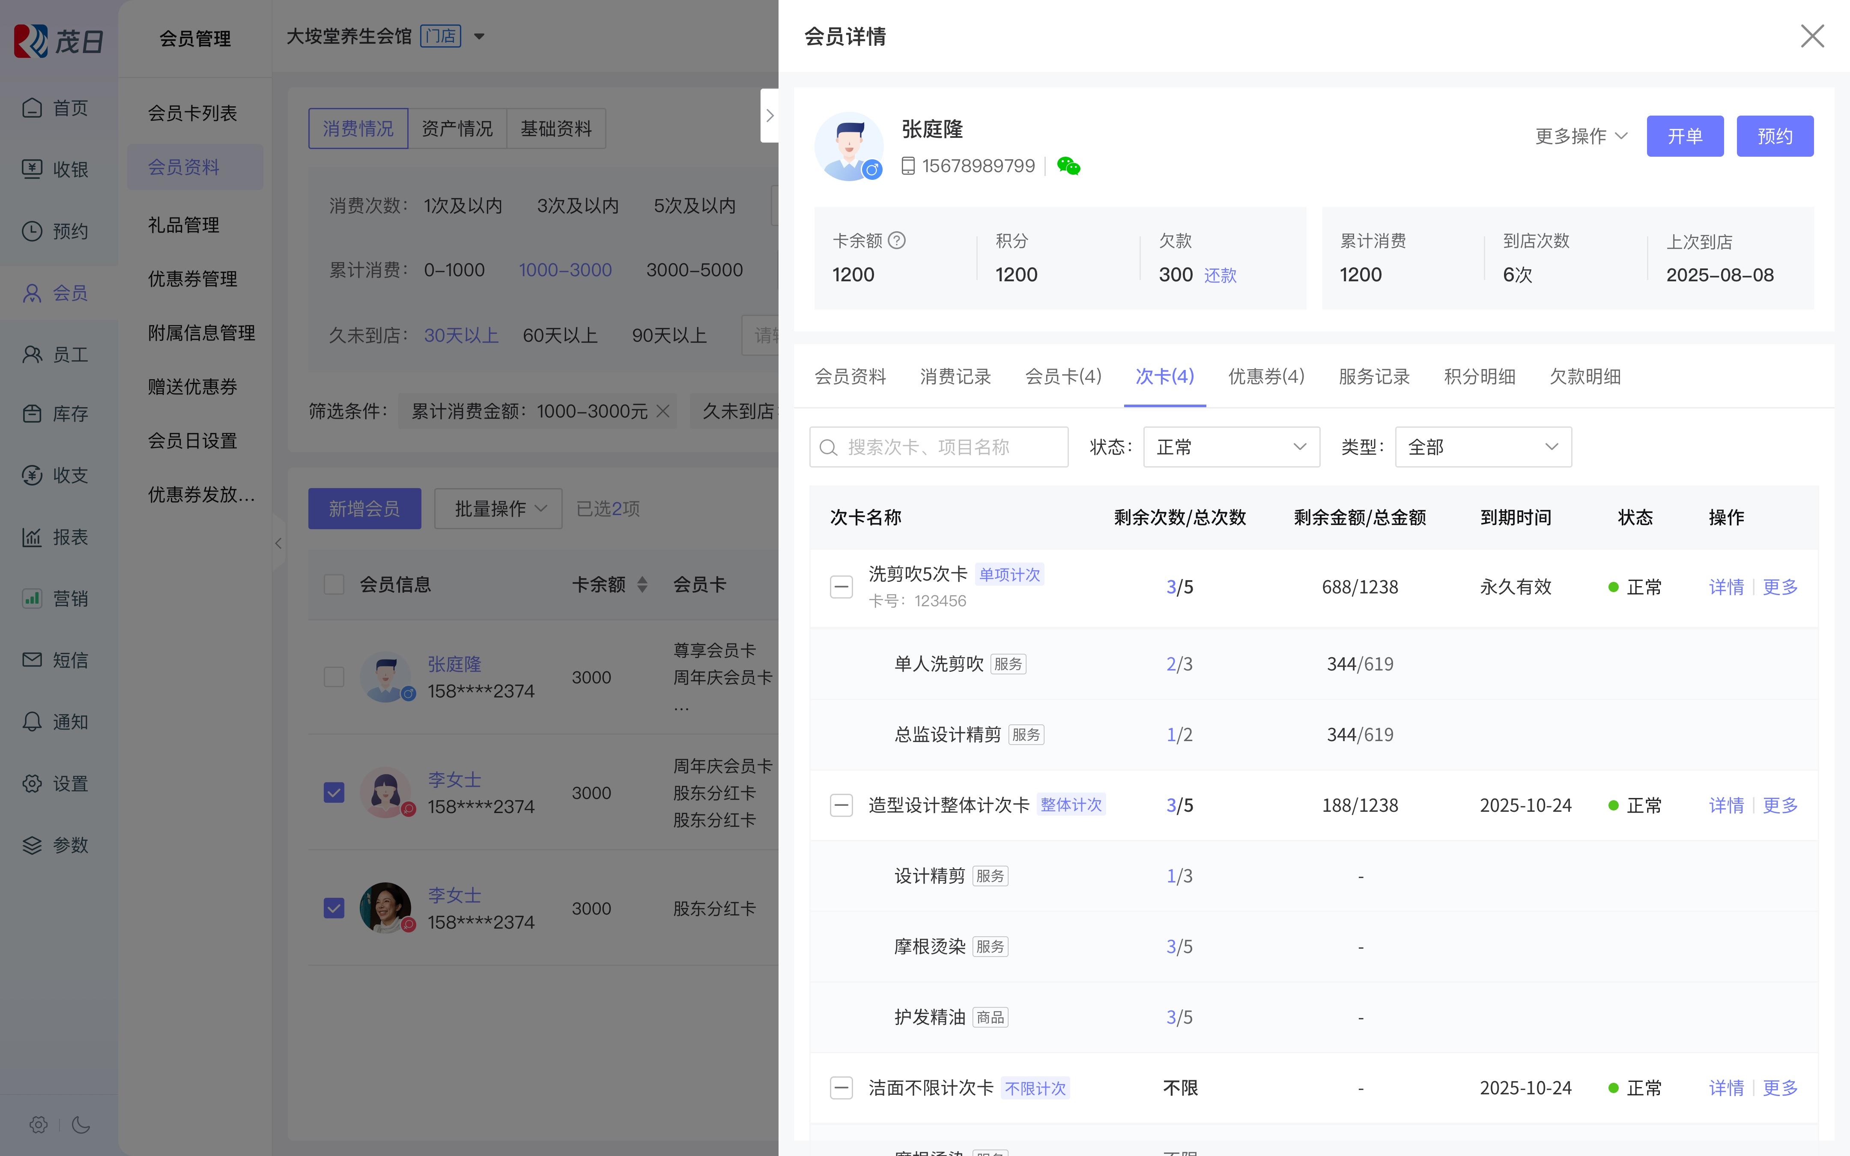Click the gear icon at the sidebar bottom
This screenshot has width=1850, height=1156.
click(38, 1125)
